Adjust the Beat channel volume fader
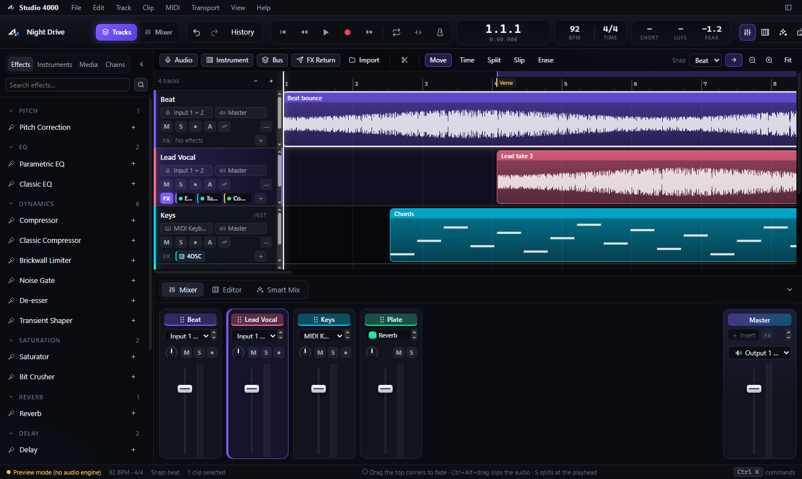 185,389
